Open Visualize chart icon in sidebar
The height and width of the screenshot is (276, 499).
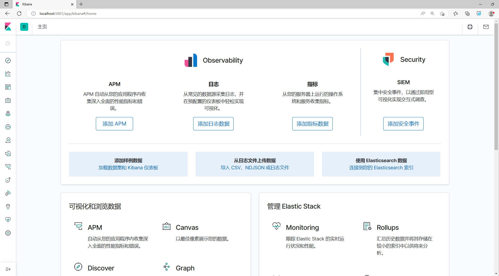[x=8, y=74]
